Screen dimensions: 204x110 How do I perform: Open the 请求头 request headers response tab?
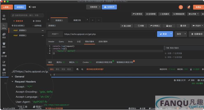click(60, 62)
